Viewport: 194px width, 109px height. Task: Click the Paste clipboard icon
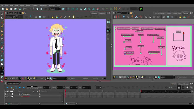41,9
